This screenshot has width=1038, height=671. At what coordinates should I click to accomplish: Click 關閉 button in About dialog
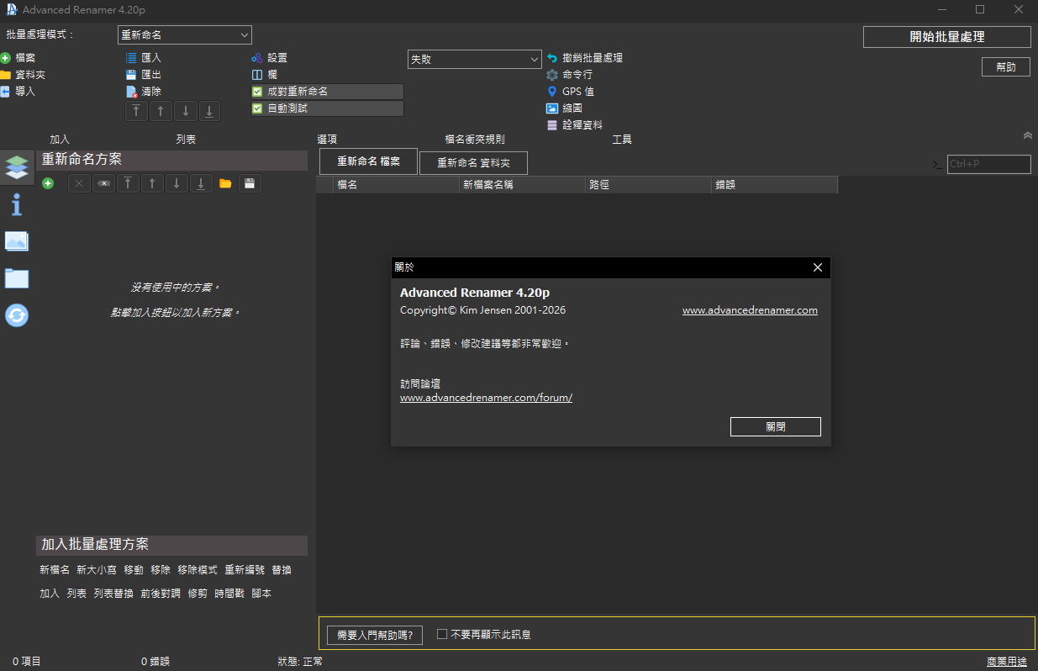[776, 426]
